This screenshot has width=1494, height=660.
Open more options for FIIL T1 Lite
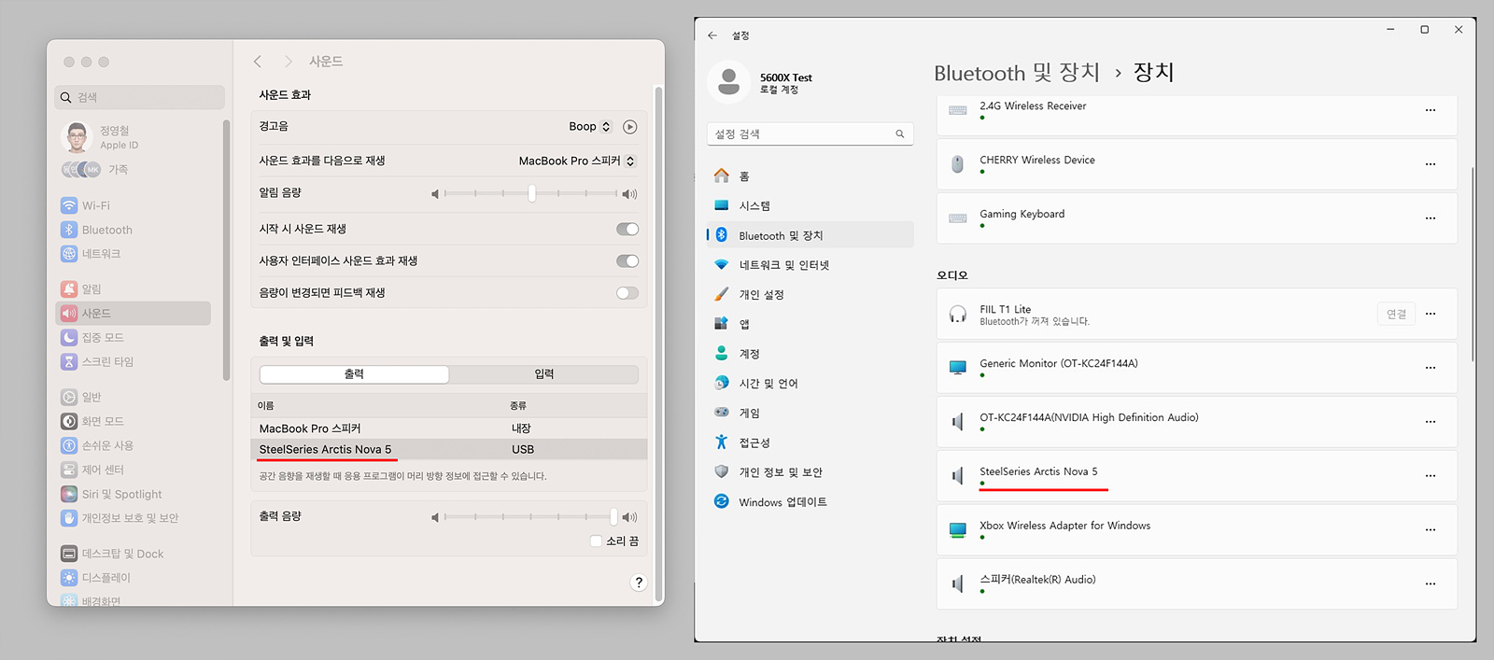(1431, 314)
